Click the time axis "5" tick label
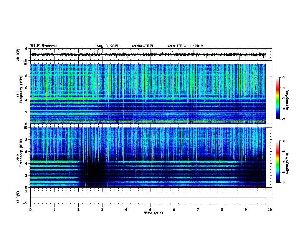 pyautogui.click(x=150, y=210)
